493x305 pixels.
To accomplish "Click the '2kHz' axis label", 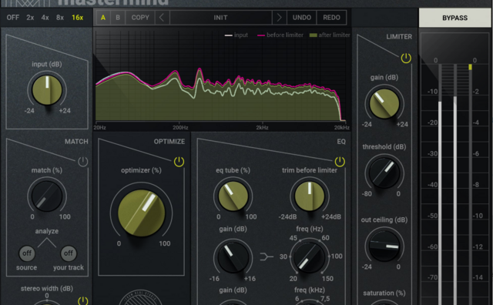I will pos(262,127).
